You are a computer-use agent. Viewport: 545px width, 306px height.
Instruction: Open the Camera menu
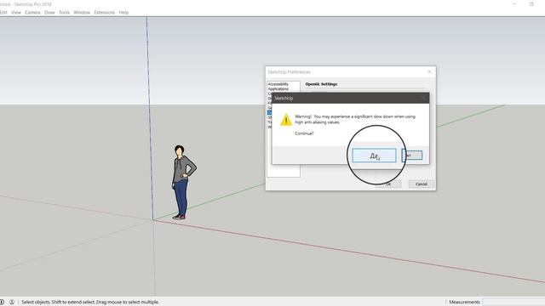coord(32,13)
